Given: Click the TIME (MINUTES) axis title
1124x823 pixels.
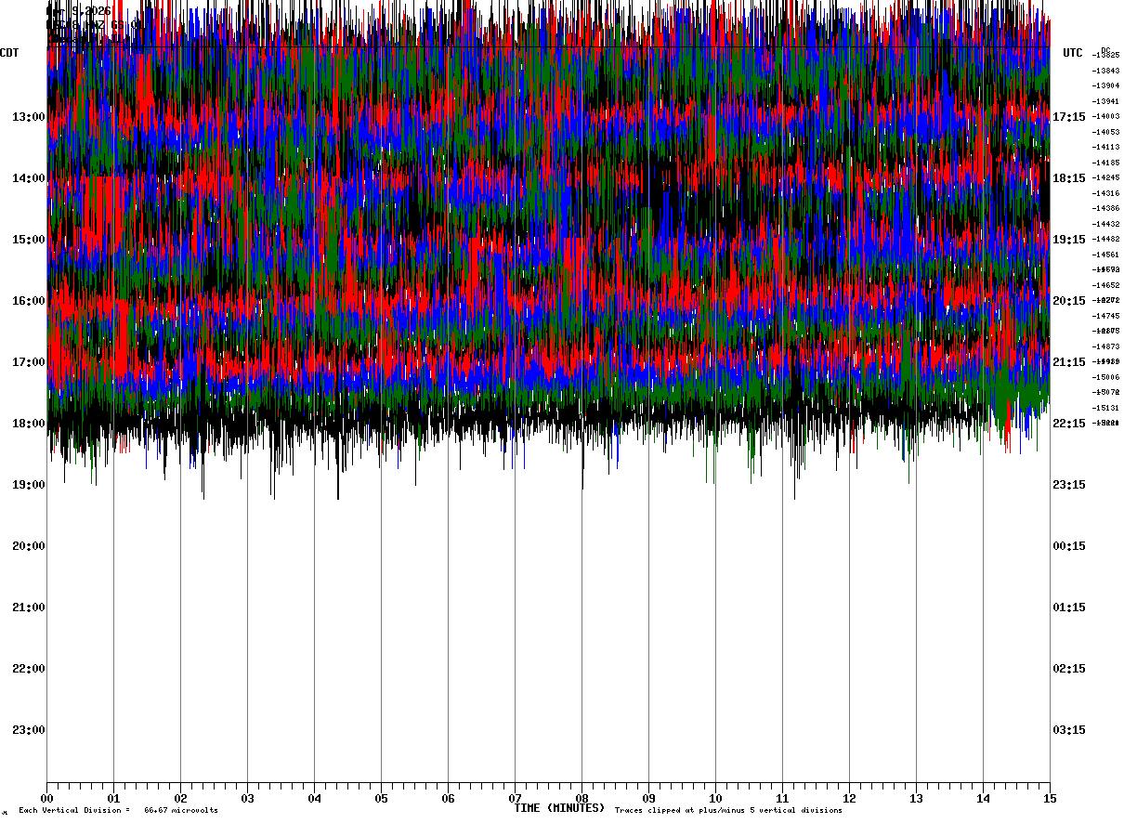Looking at the screenshot, I should click(x=559, y=808).
